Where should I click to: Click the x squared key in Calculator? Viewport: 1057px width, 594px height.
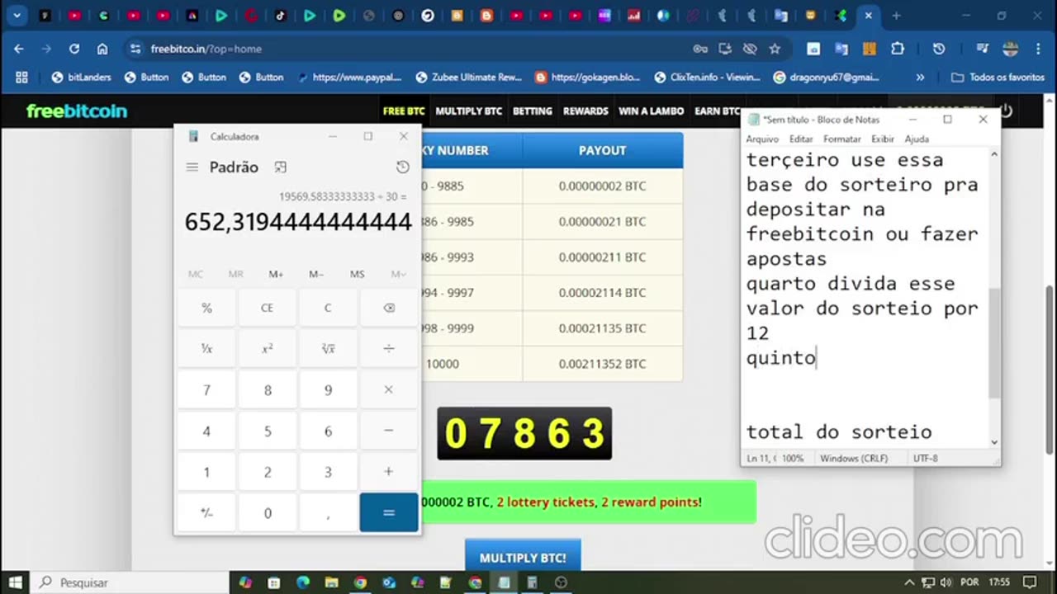(x=268, y=349)
